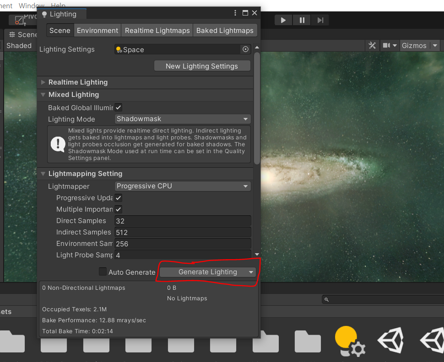Click the 'Total Bake Time: 0:02:14' text
Screen dimensions: 444x362
tap(78, 331)
